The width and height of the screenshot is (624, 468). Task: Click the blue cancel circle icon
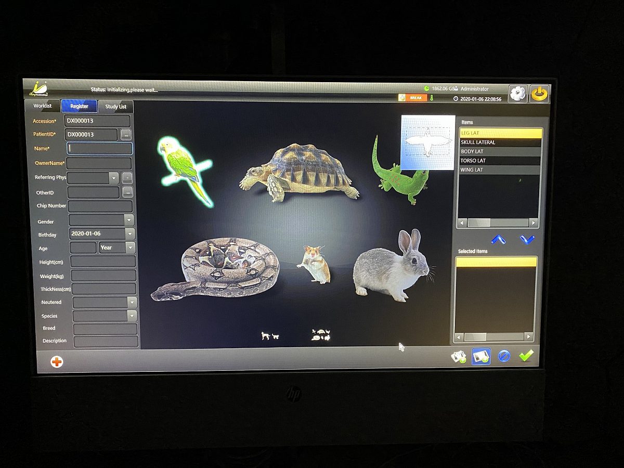[x=503, y=356]
